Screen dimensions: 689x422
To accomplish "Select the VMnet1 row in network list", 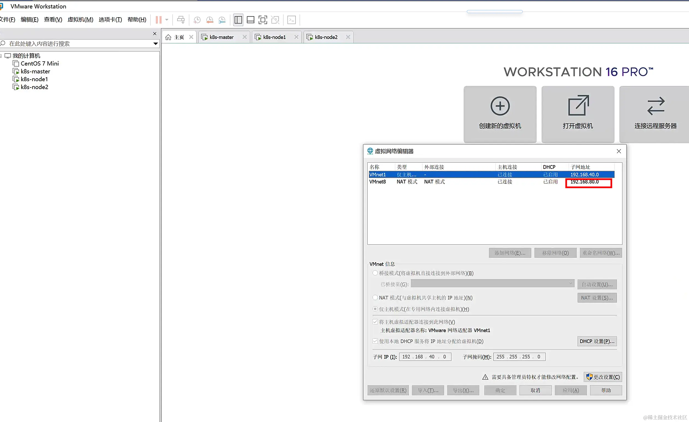I will coord(491,174).
